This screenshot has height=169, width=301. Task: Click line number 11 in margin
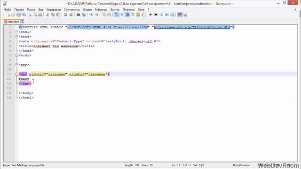click(9, 74)
